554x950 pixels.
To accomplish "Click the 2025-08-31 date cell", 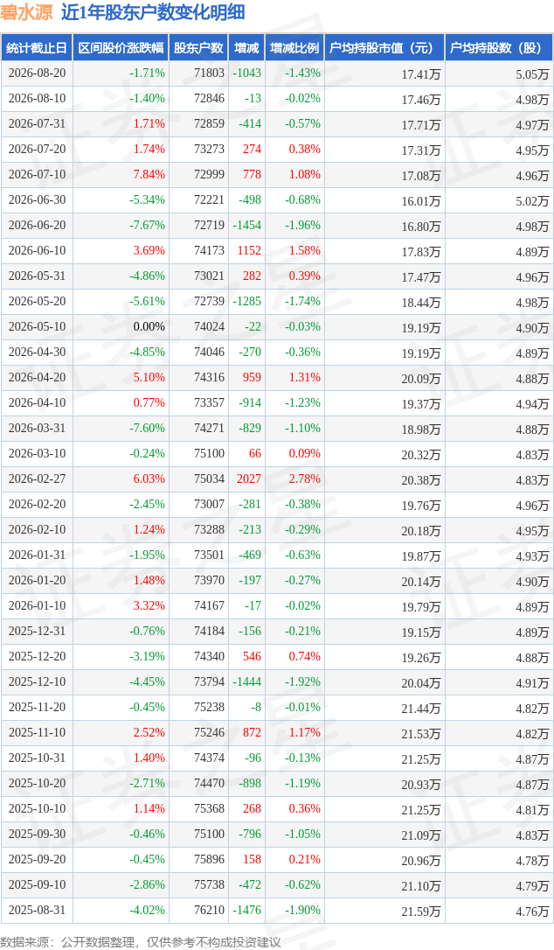I will pyautogui.click(x=37, y=910).
